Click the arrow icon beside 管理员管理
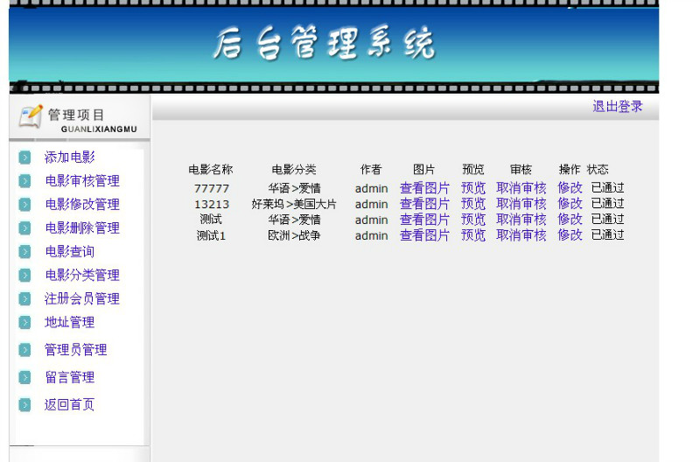This screenshot has width=700, height=462. pyautogui.click(x=24, y=350)
